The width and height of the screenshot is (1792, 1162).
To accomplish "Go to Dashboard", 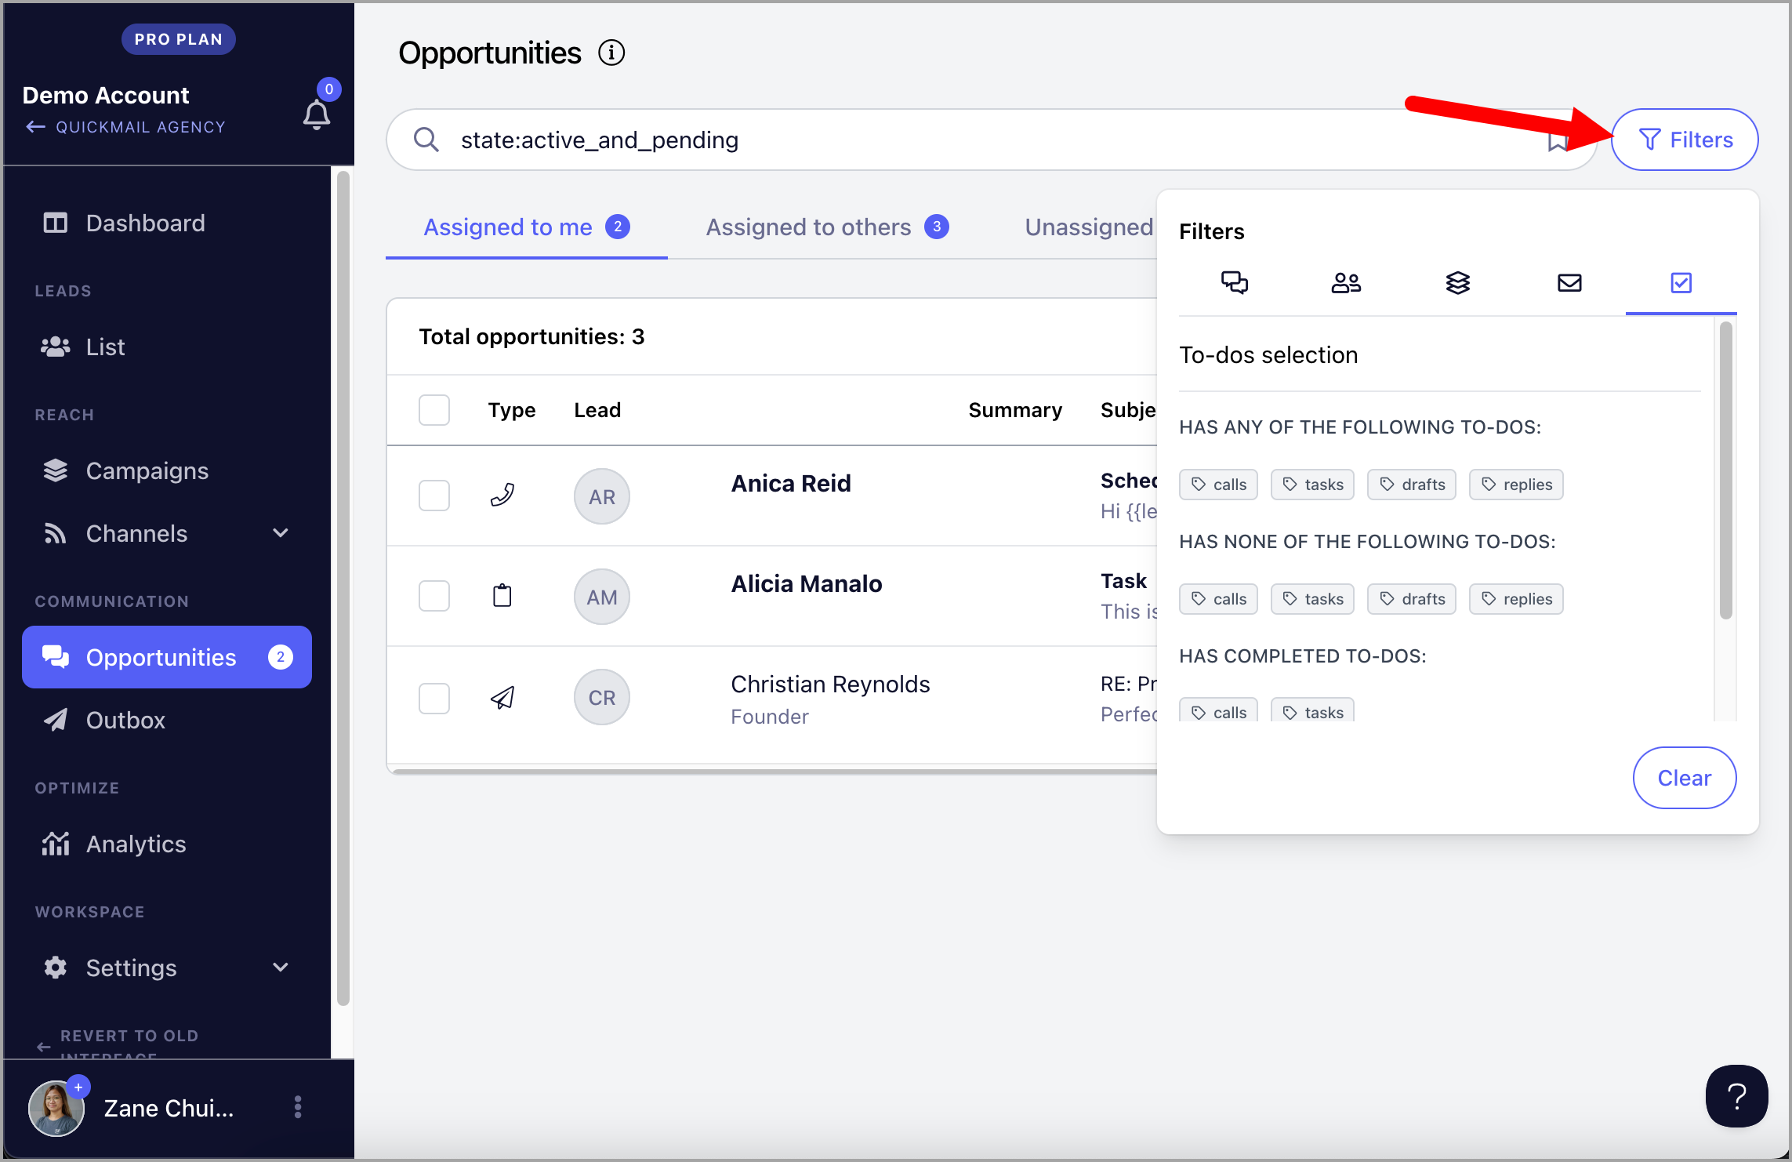I will 166,223.
